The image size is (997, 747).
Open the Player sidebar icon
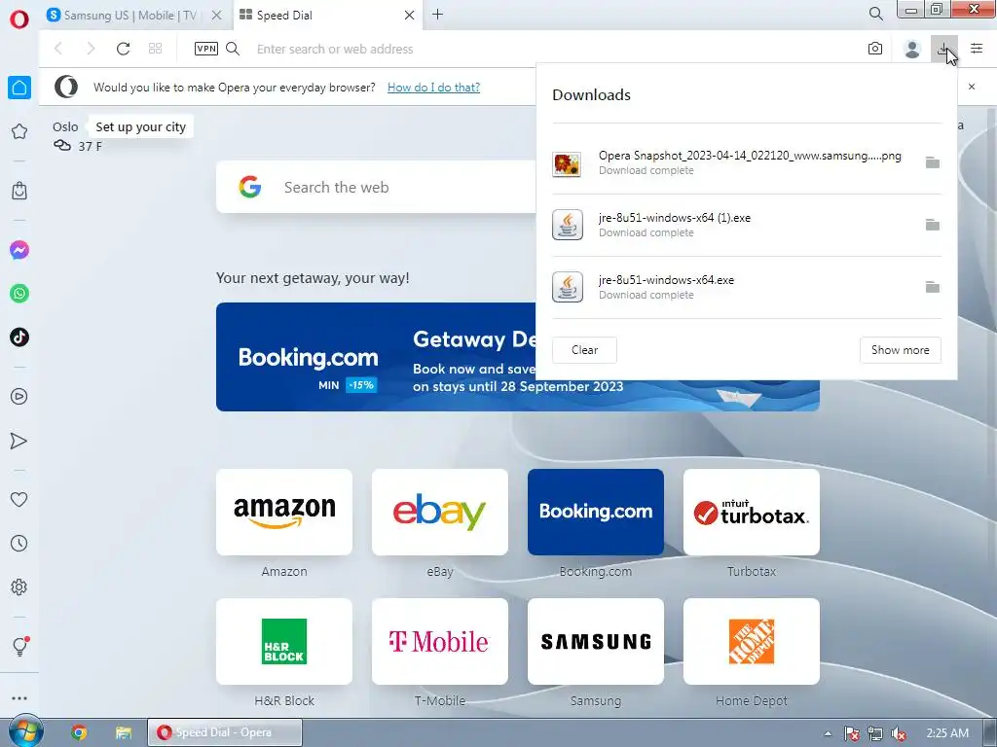(x=19, y=397)
